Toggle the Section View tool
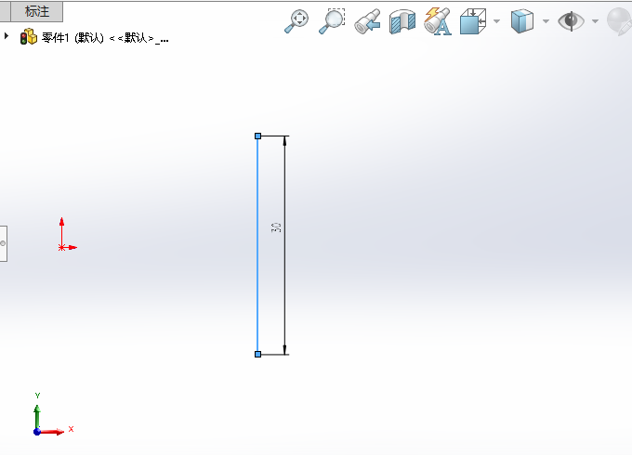 (402, 21)
